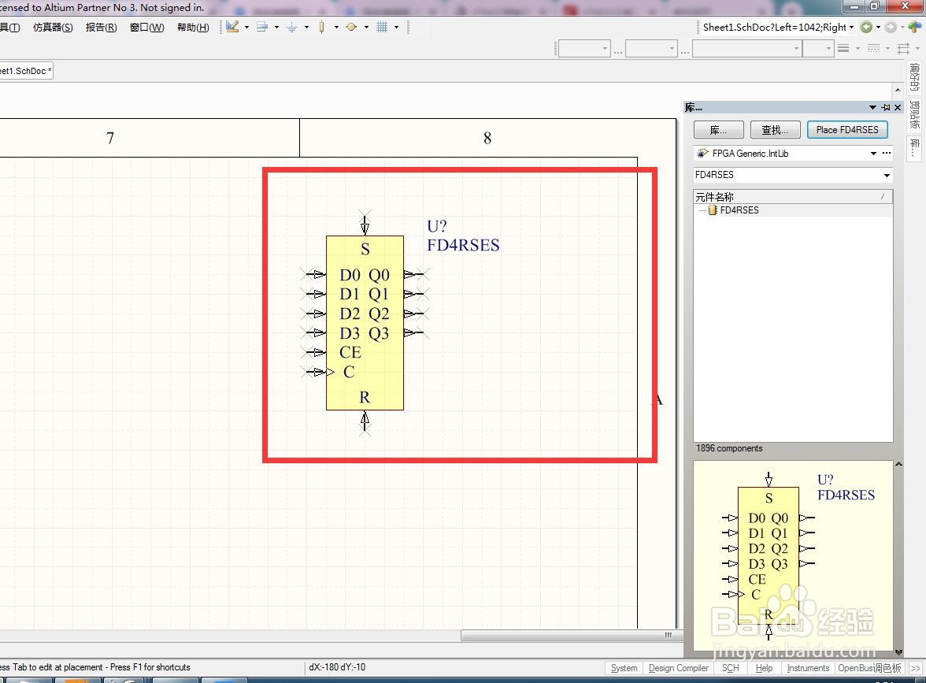Click the FD4RSES label in schematic
926x683 pixels.
[464, 245]
